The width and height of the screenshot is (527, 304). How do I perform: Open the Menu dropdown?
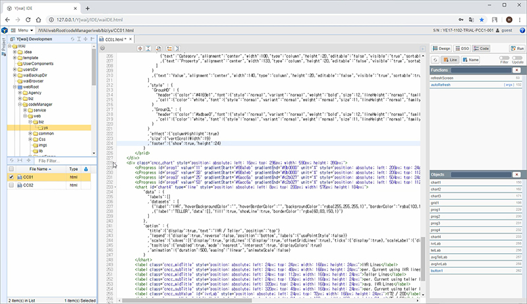23,30
